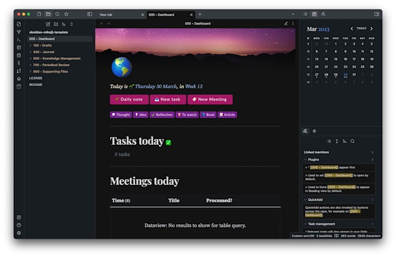Open the folder explorer icon in top bar
The width and height of the screenshot is (396, 257).
48,14
